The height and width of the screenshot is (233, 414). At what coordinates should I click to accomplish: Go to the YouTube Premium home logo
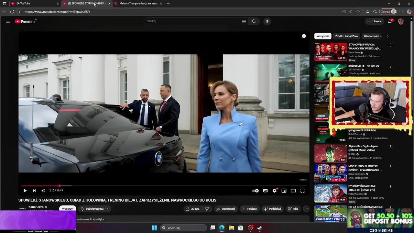pos(25,21)
